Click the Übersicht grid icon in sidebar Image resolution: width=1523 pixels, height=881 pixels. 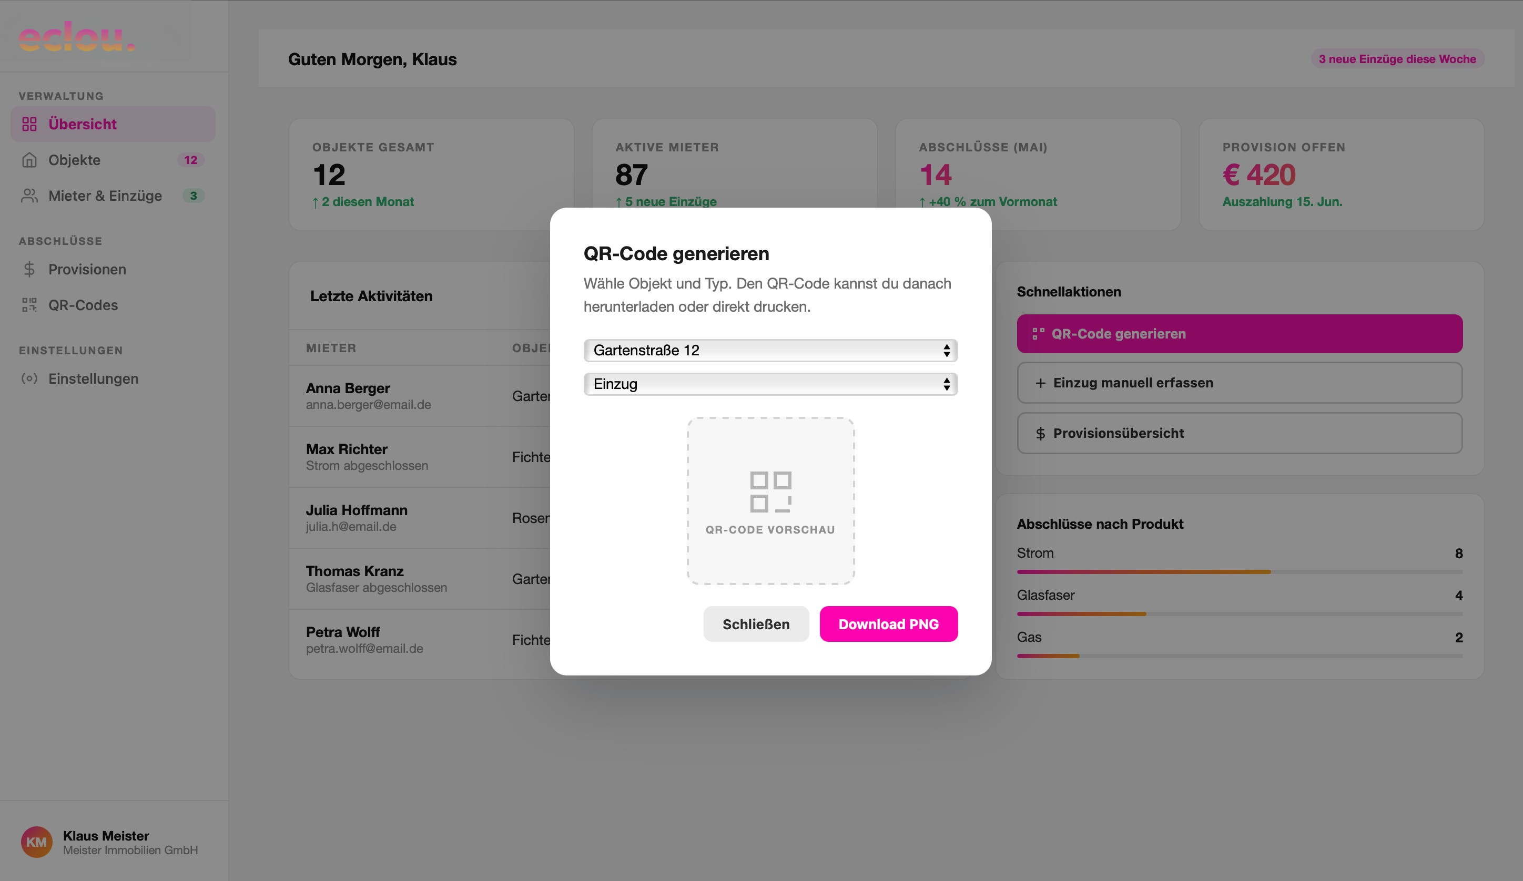(x=29, y=124)
